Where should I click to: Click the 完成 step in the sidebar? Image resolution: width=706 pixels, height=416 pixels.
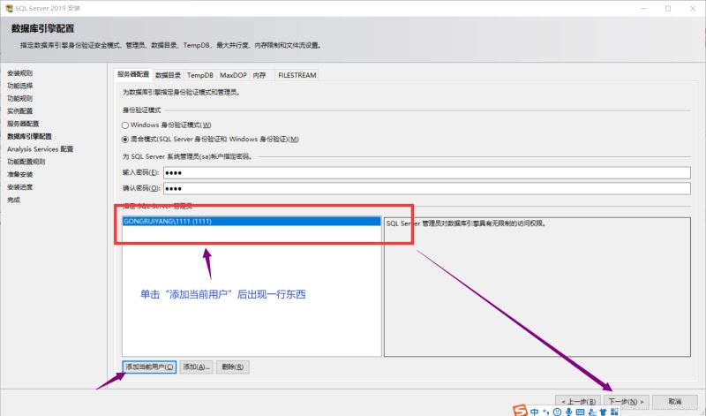pyautogui.click(x=13, y=200)
